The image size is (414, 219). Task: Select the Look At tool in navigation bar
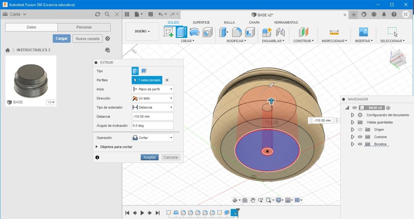(x=245, y=200)
